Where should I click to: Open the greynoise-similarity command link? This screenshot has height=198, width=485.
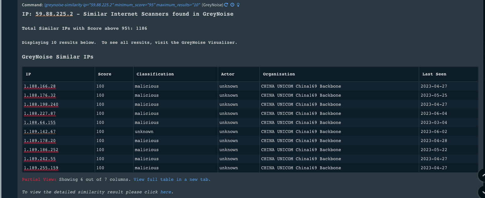(122, 5)
